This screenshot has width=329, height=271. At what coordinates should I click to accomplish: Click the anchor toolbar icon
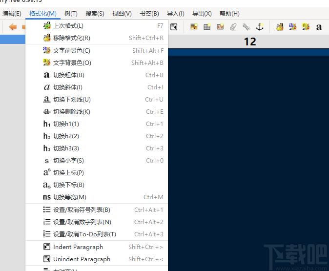(260, 27)
